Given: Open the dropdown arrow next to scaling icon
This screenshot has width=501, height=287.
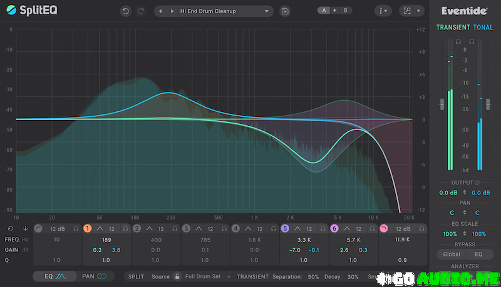Looking at the screenshot, I should 418,11.
